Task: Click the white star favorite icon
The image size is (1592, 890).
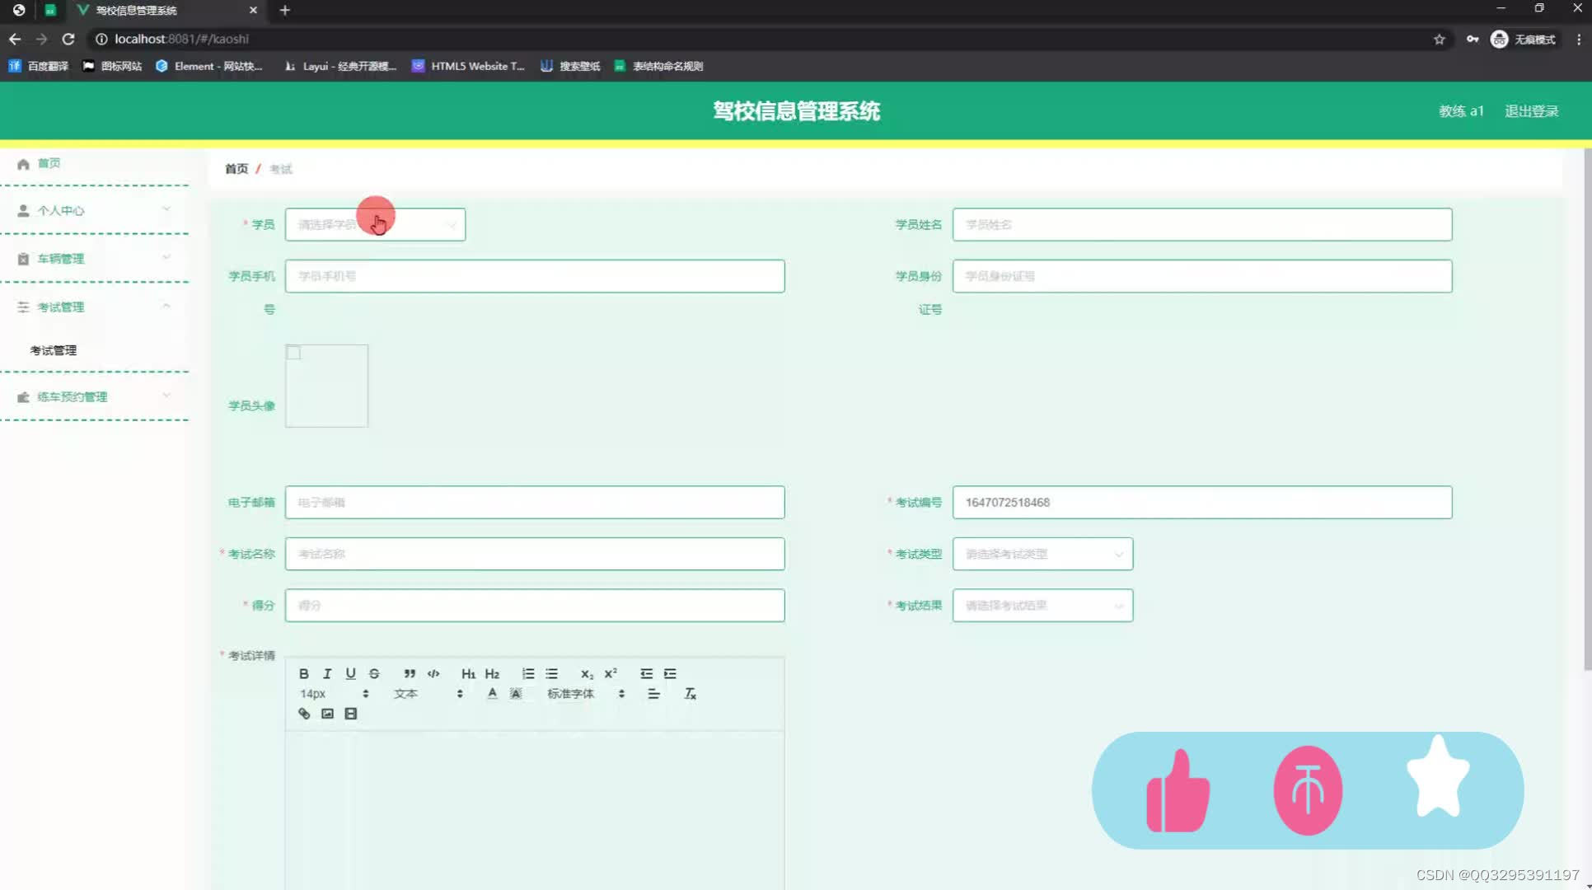Action: [1438, 776]
